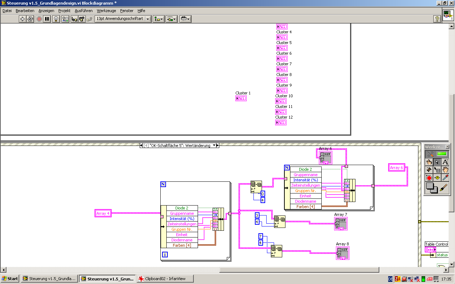This screenshot has height=284, width=455.
Task: Pick the color dropper tool
Action: tap(445, 178)
